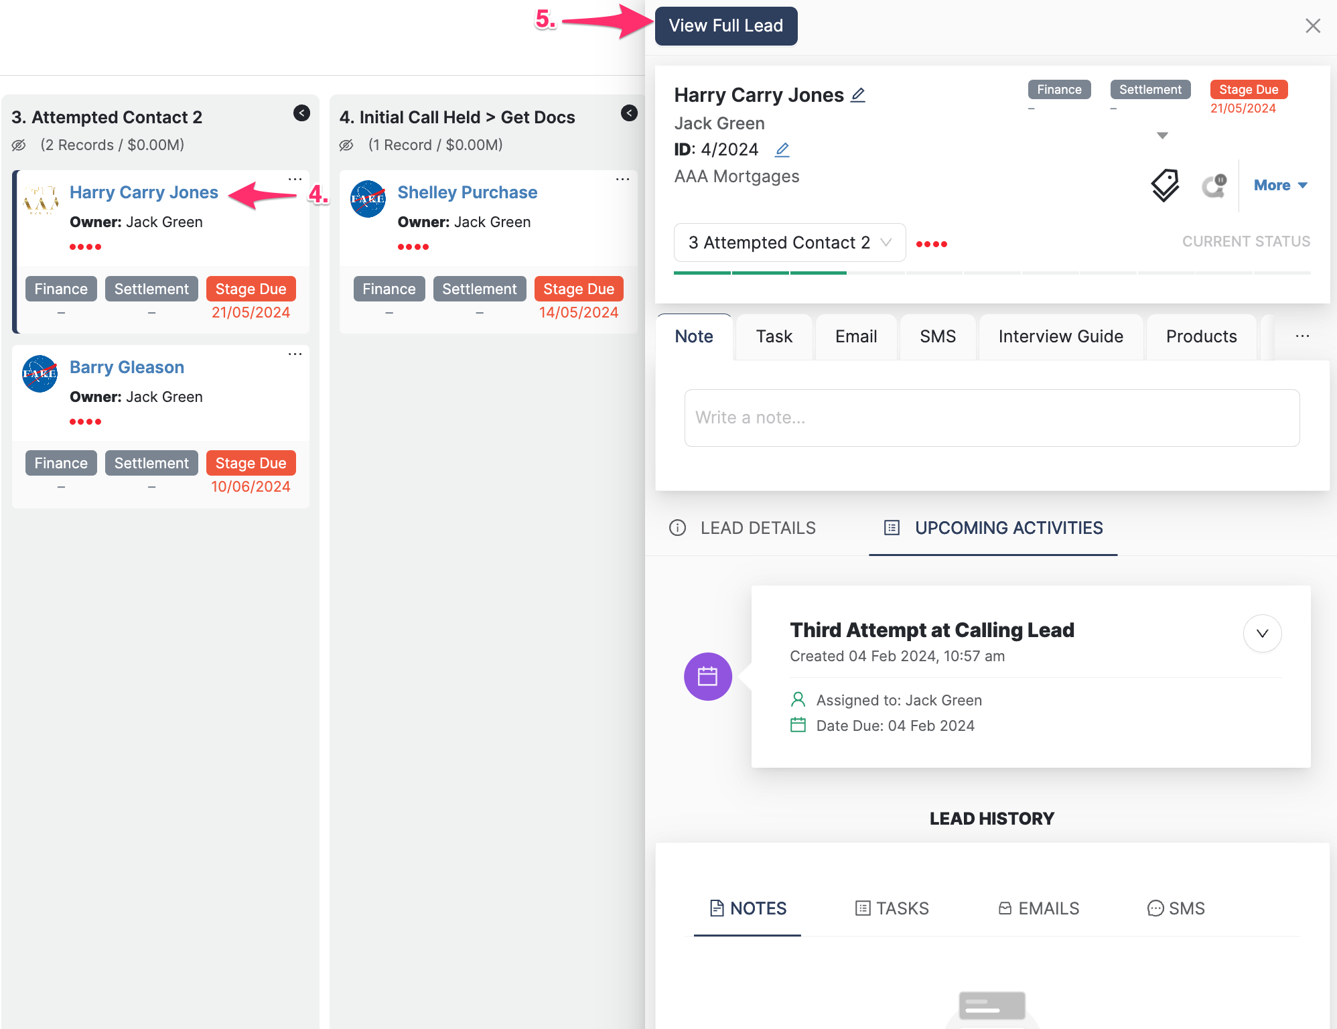This screenshot has width=1337, height=1029.
Task: Switch to the Interview Guide tab
Action: [1060, 336]
